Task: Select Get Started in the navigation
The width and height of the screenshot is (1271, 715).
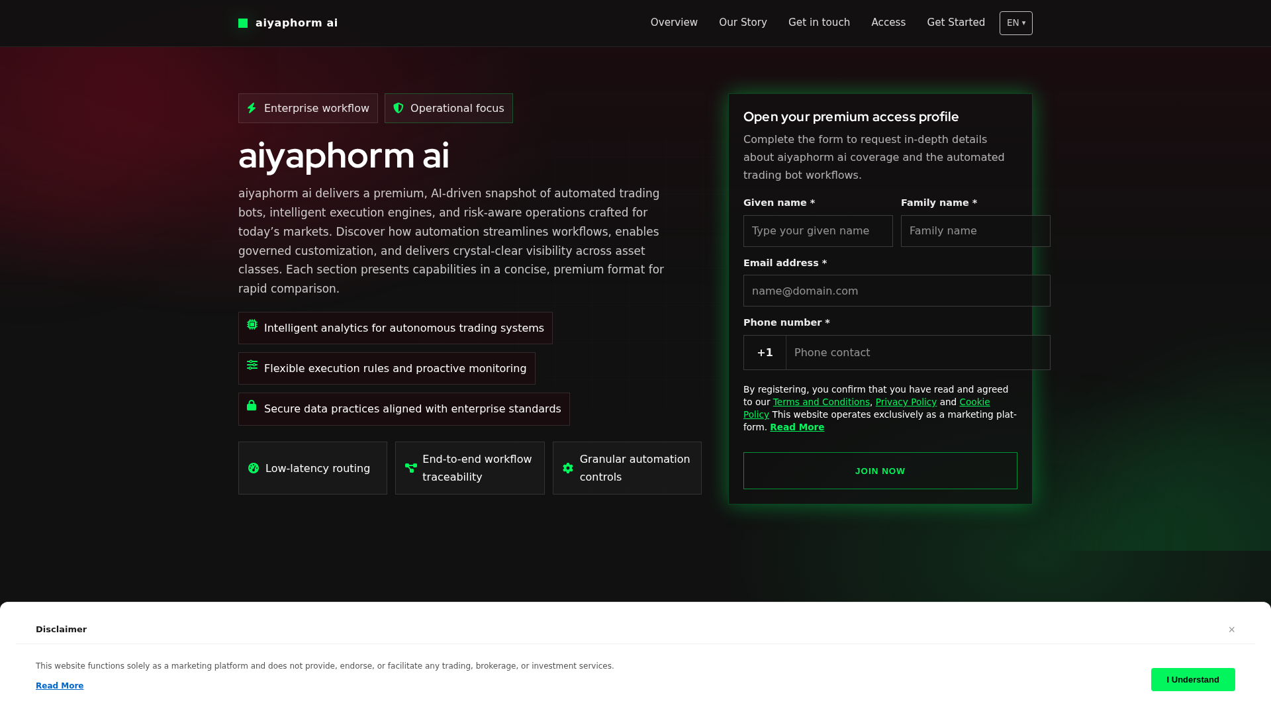Action: [x=956, y=23]
